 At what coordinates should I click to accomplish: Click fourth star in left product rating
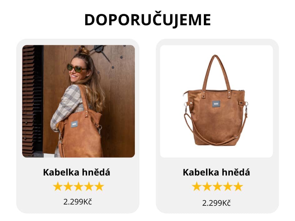pyautogui.click(x=89, y=186)
